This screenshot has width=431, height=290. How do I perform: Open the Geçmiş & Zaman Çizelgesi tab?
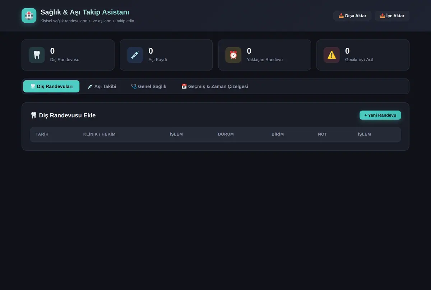point(215,86)
